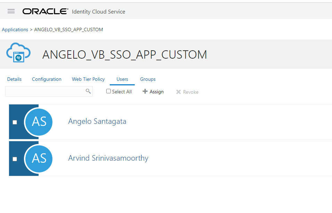
Task: Open Arvind Srinivasamoorthy's user name link
Action: [x=108, y=158]
